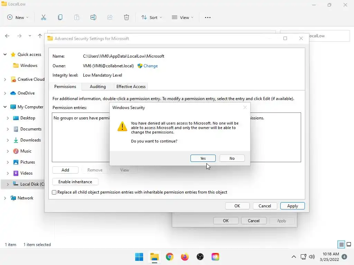
Task: Open Creative Cloud from the taskbar
Action: (215, 257)
